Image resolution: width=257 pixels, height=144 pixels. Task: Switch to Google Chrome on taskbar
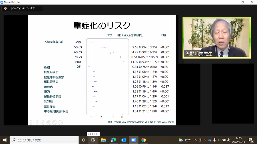(x=143, y=140)
